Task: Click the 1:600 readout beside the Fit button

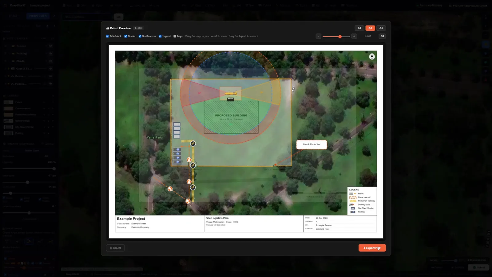Action: (x=368, y=36)
